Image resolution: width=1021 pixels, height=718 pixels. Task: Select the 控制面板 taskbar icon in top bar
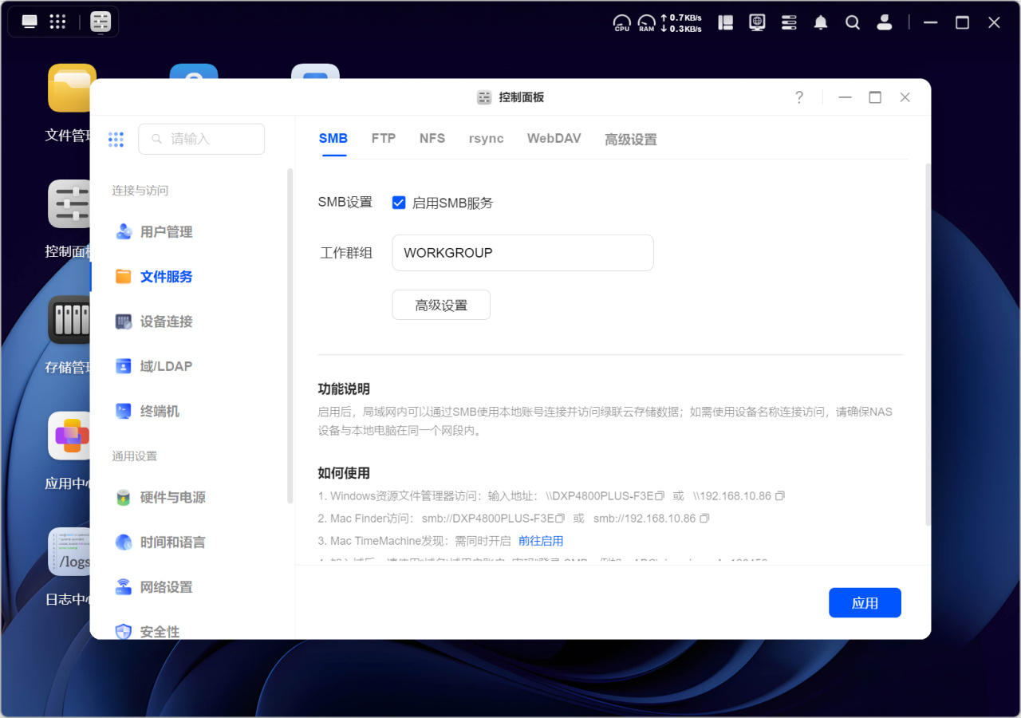pyautogui.click(x=101, y=22)
